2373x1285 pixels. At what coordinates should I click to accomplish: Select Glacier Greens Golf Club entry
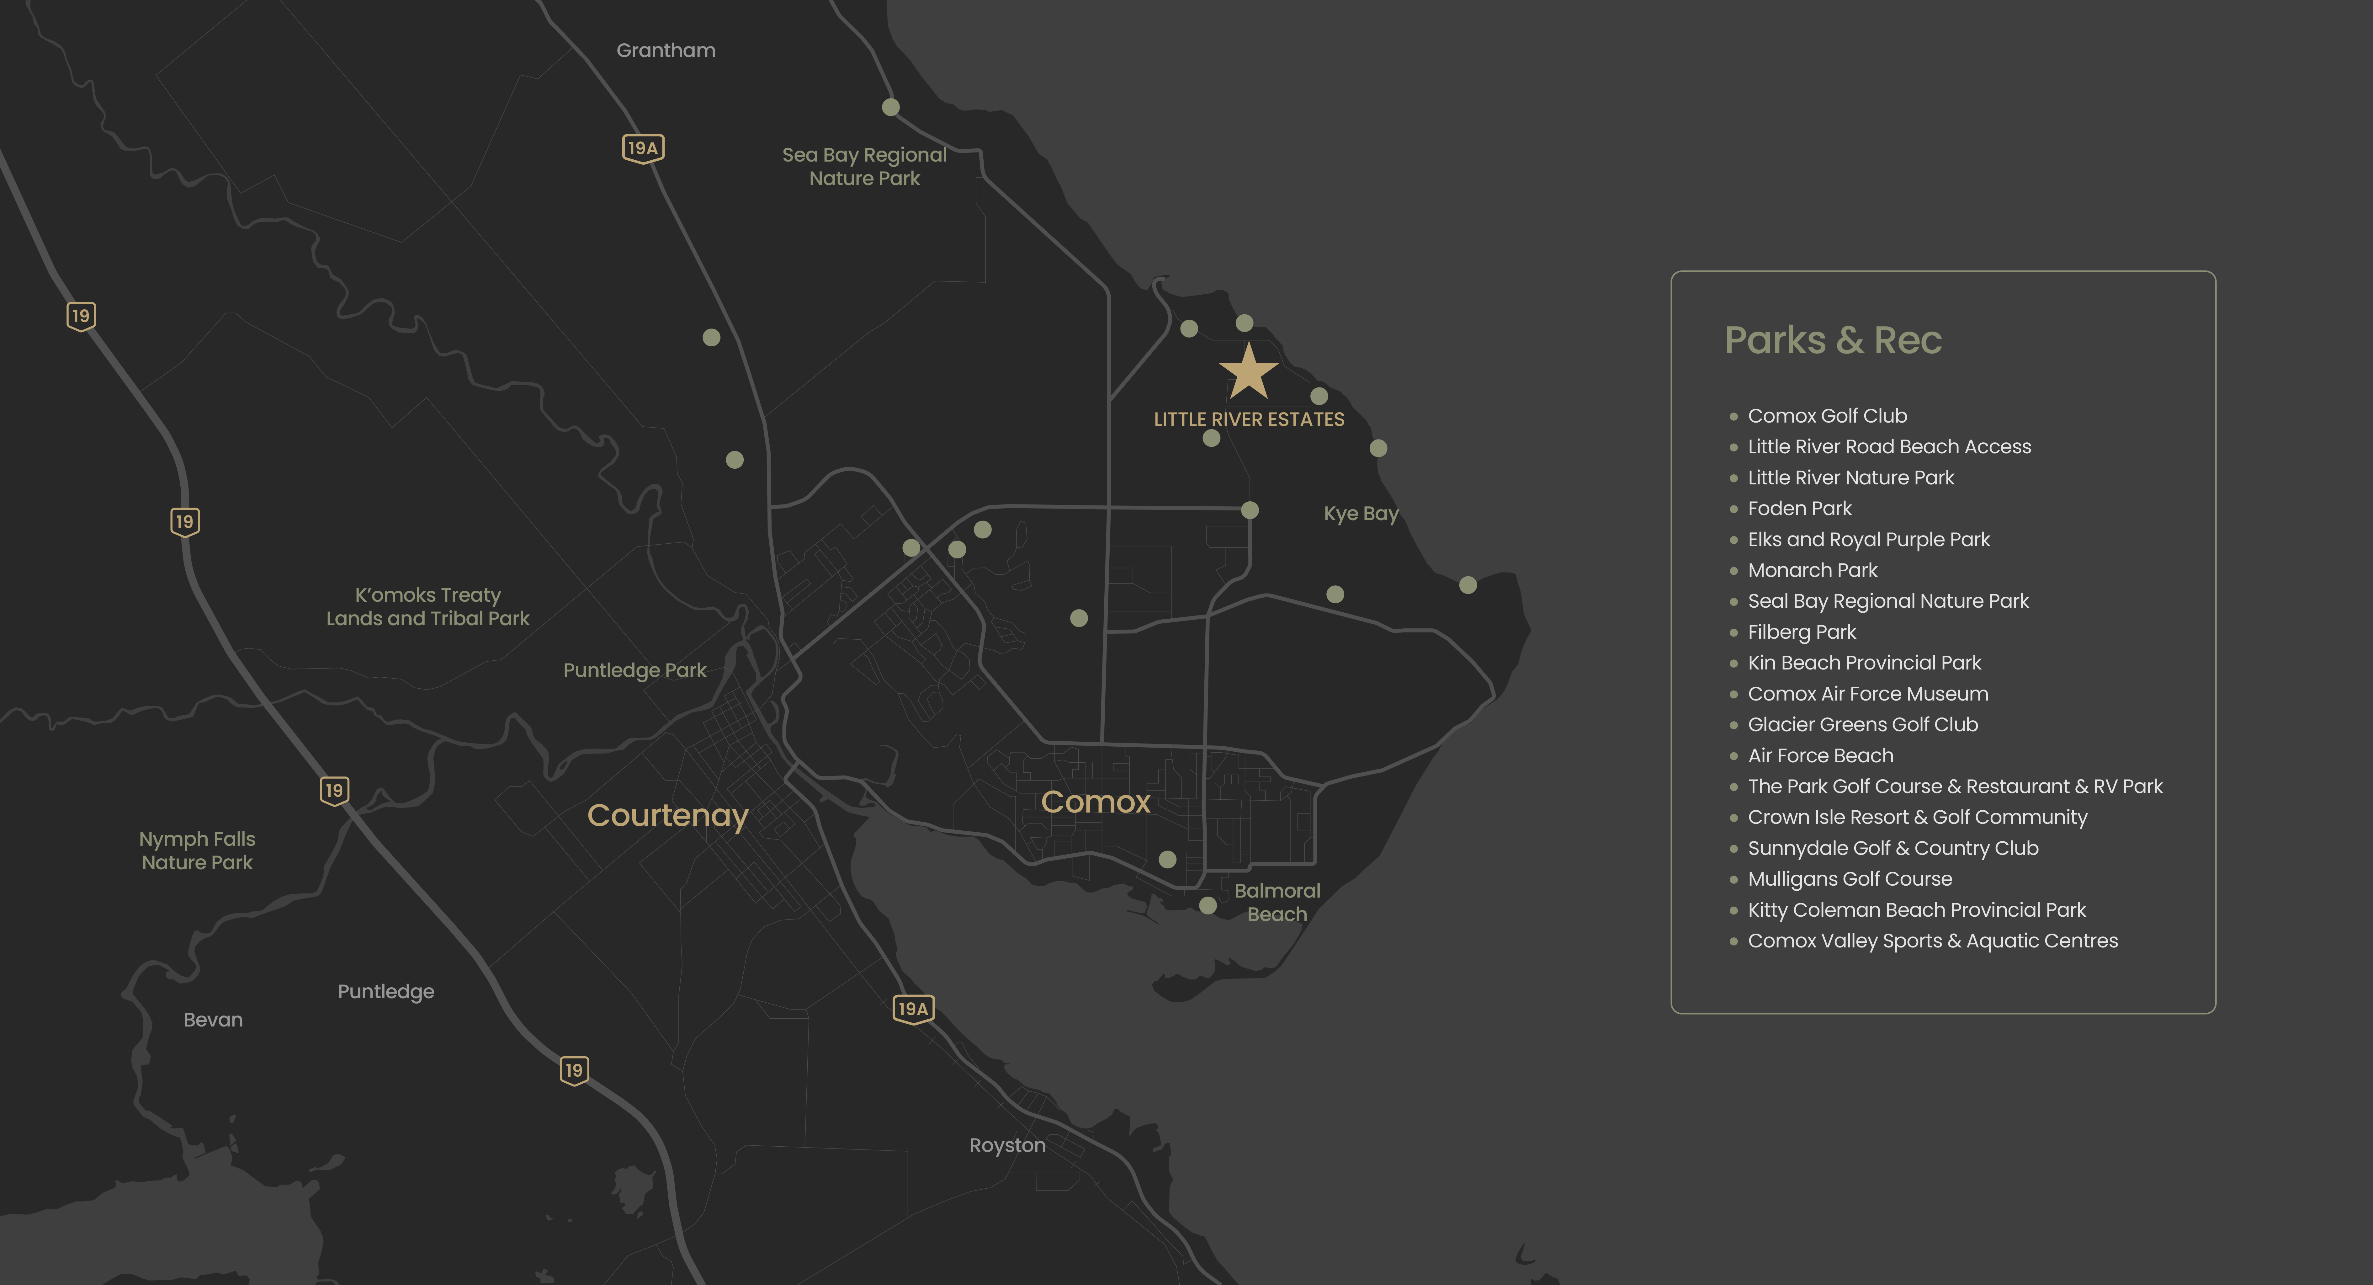click(x=1863, y=725)
